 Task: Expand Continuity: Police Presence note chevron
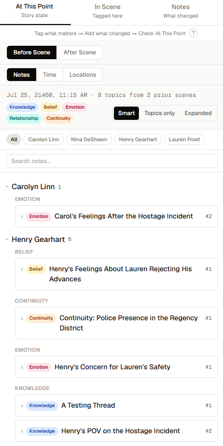click(x=22, y=318)
